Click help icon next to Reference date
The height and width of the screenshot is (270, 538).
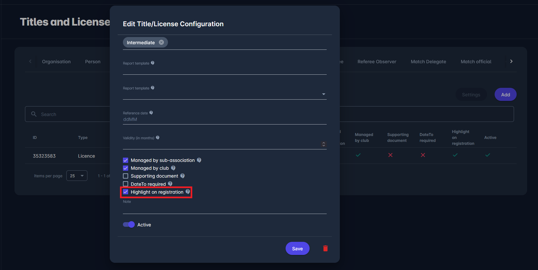(151, 113)
